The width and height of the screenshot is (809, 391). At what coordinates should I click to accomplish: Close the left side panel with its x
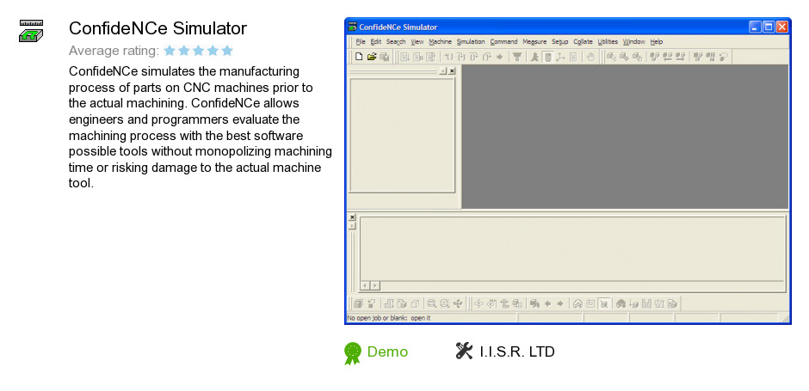click(x=452, y=71)
